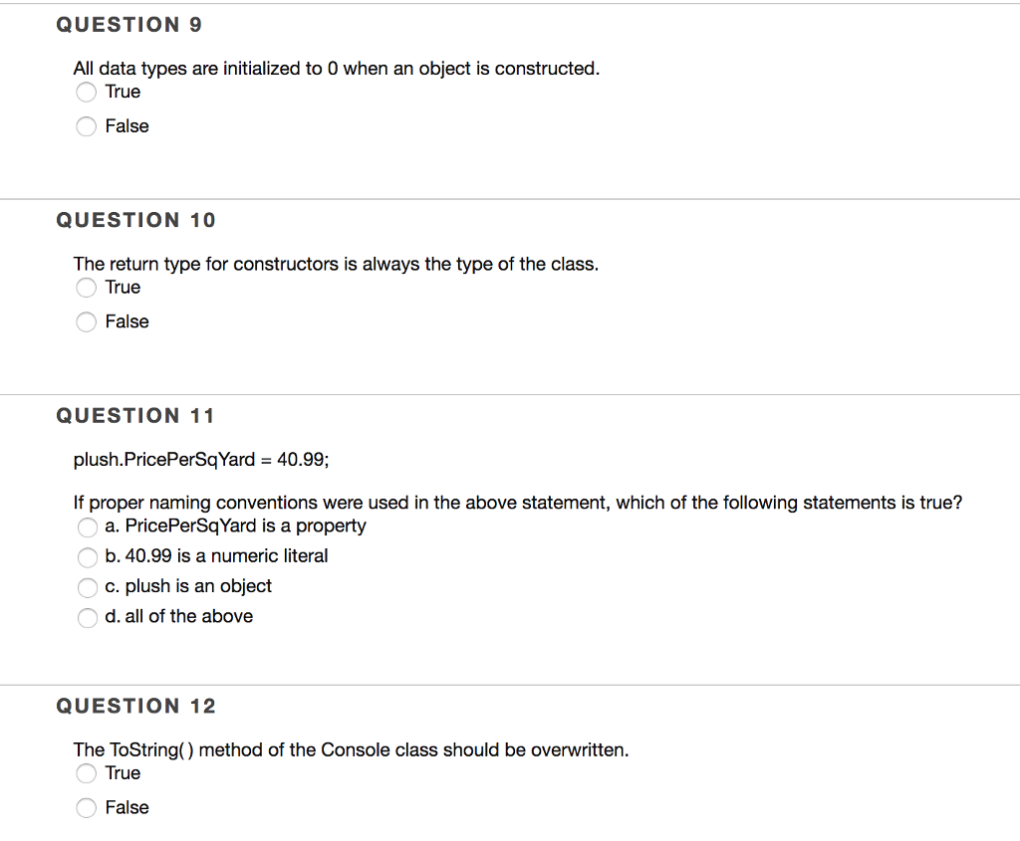Click the 'True' label under Question 9
The width and height of the screenshot is (1020, 841).
(123, 92)
